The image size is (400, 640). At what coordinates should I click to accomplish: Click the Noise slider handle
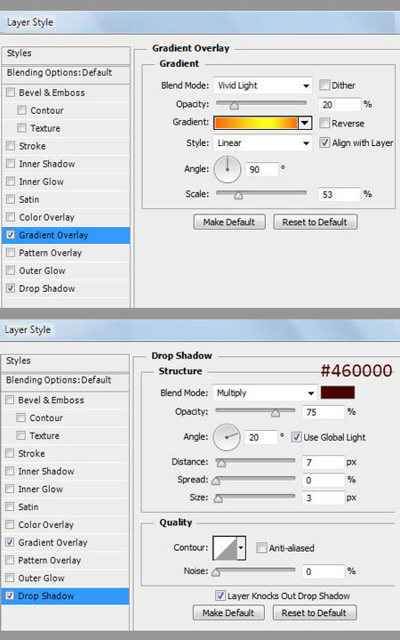click(216, 572)
